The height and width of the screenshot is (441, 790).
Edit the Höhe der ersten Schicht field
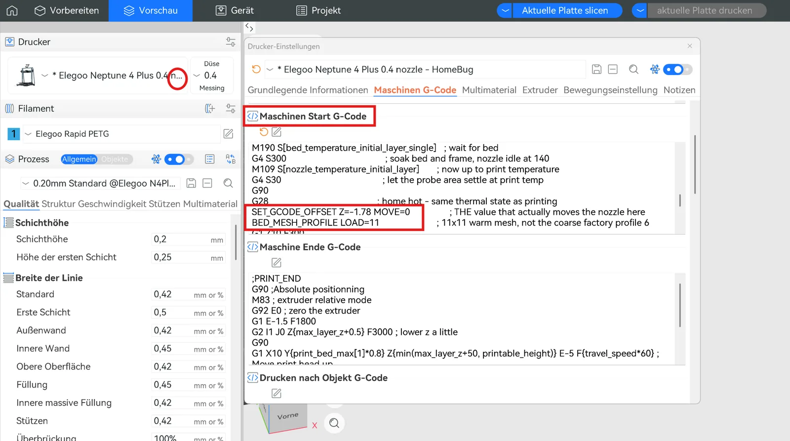point(188,257)
